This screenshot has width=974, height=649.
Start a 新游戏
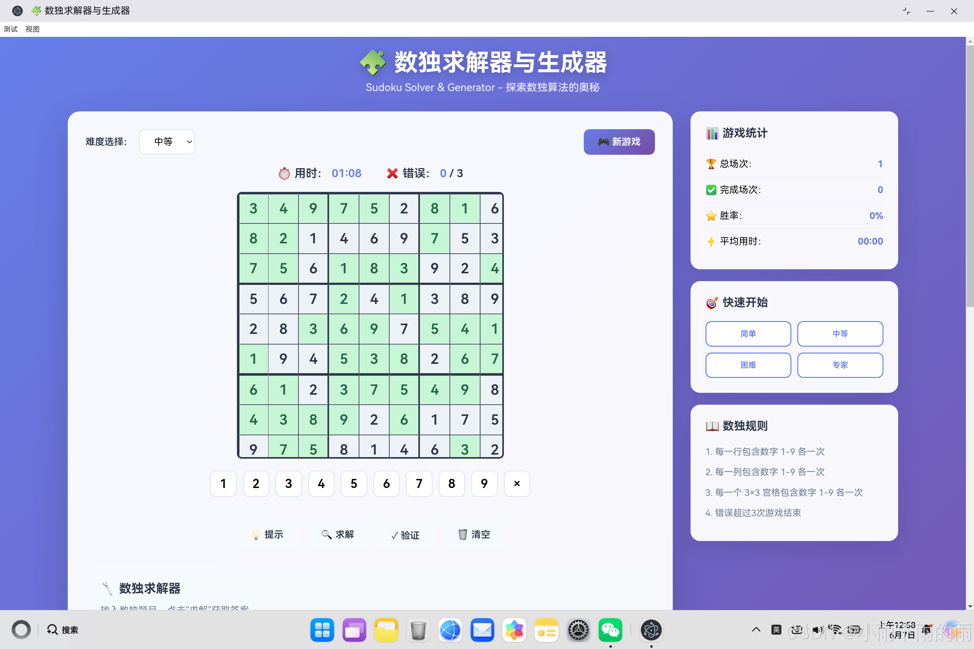pos(619,142)
